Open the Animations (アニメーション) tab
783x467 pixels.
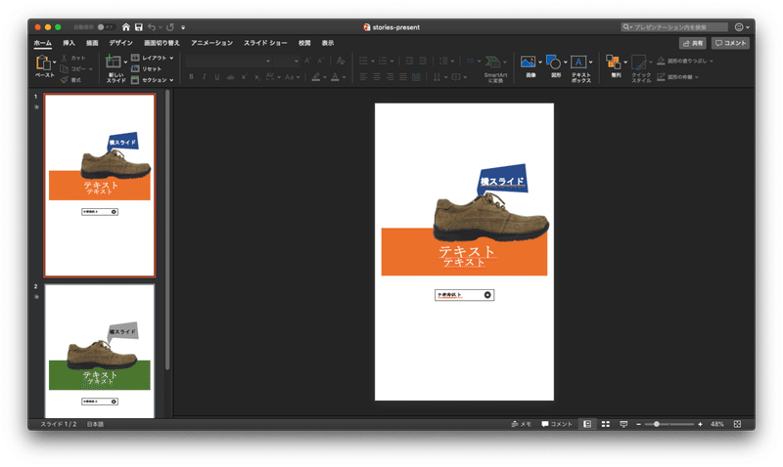tap(211, 43)
